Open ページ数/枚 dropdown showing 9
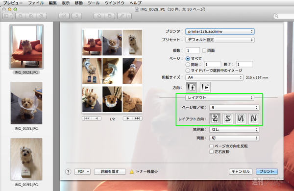Screen dimensions: 294x191 tap(234, 108)
